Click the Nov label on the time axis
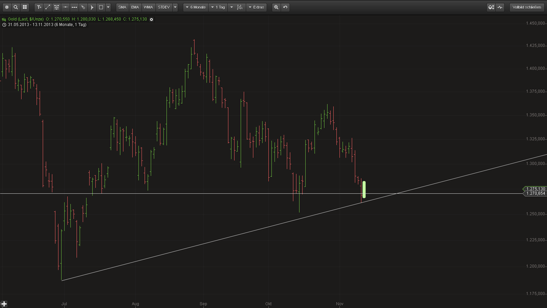Viewport: 547px width, 308px height. click(340, 304)
